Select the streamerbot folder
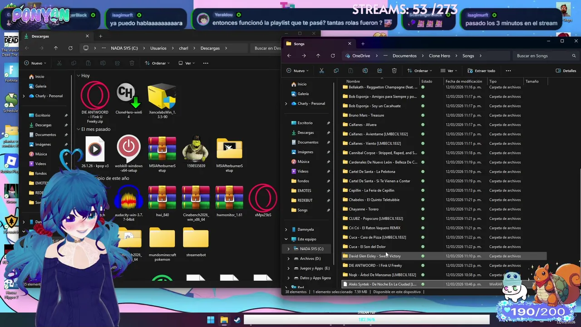This screenshot has width=581, height=327. click(196, 243)
